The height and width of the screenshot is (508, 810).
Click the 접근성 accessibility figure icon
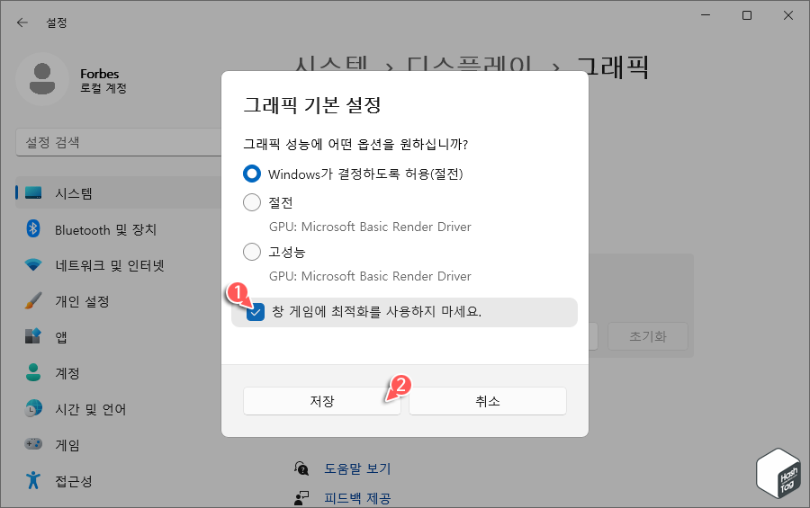coord(33,480)
